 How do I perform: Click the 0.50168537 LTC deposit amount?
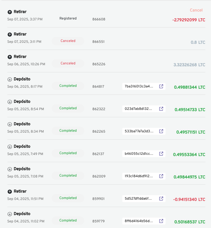pyautogui.click(x=189, y=222)
